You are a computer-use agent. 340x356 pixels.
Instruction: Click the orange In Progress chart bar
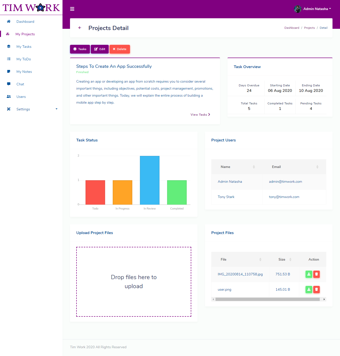122,192
